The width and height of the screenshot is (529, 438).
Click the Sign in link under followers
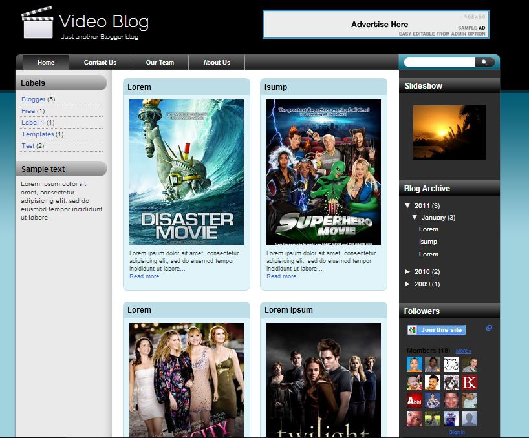coord(457,432)
